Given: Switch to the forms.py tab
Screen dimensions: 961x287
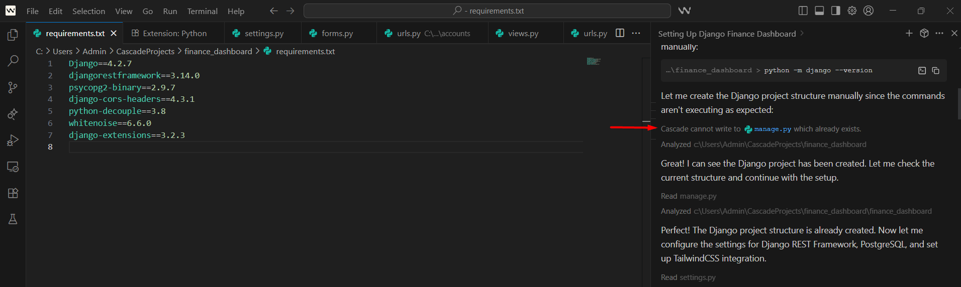Looking at the screenshot, I should tap(339, 33).
